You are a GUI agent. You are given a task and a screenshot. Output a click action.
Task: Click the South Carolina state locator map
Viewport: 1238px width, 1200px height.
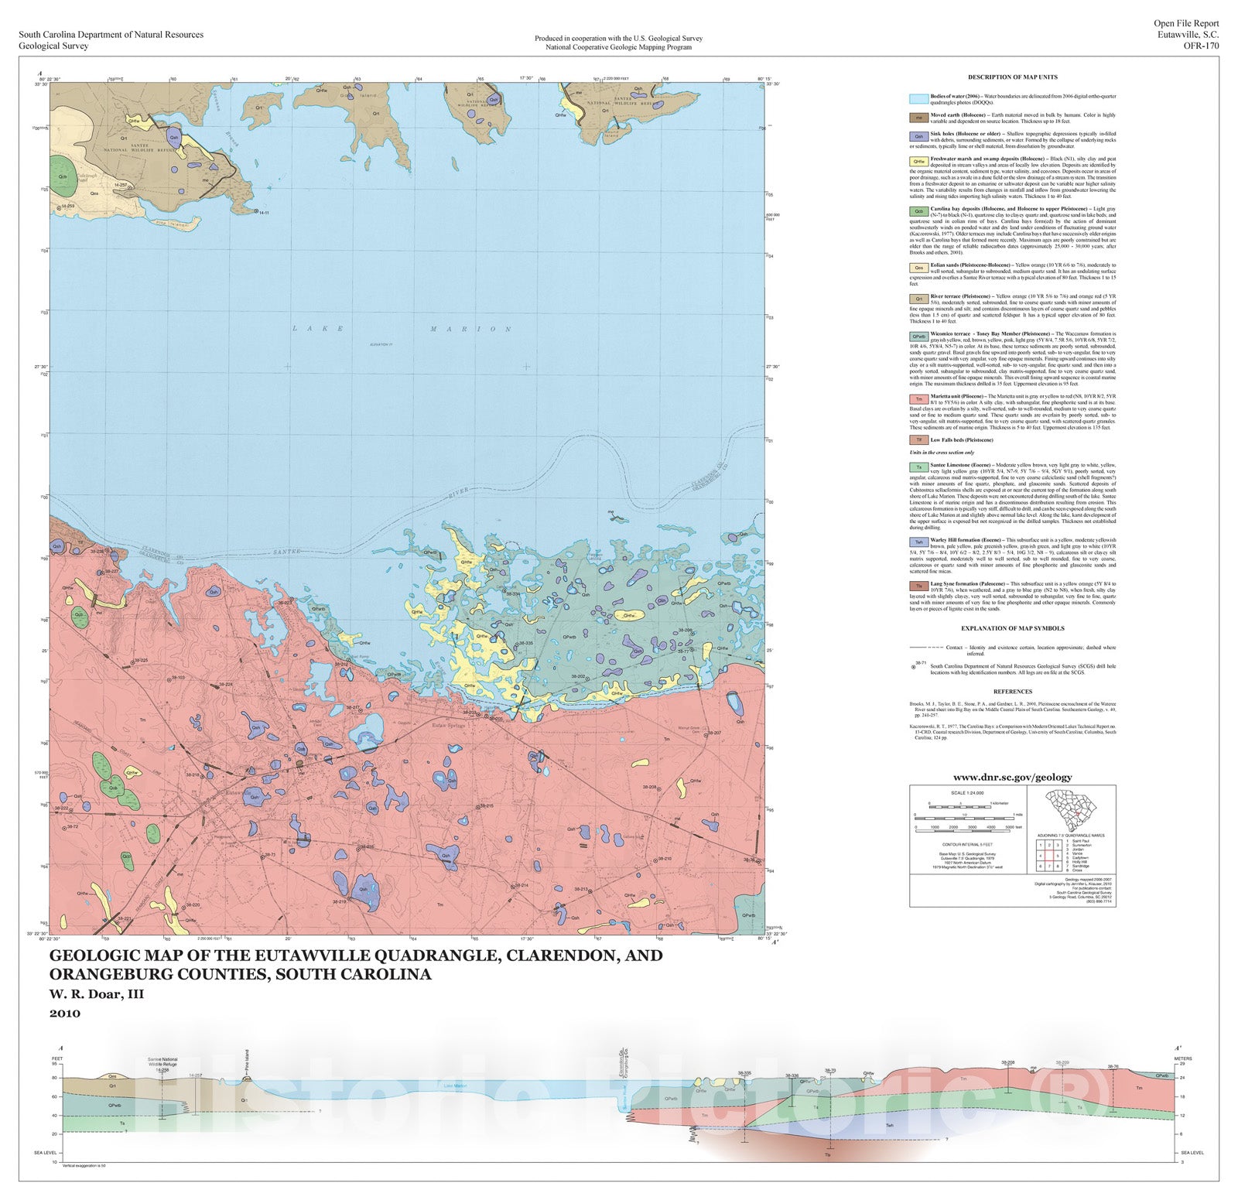tap(1072, 811)
